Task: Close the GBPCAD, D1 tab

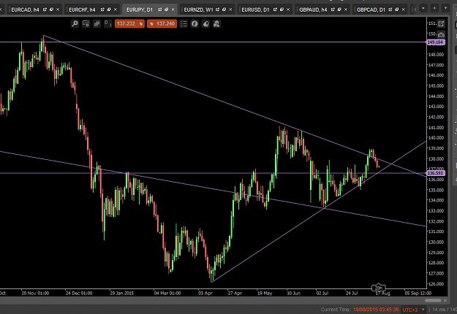Action: (x=404, y=9)
